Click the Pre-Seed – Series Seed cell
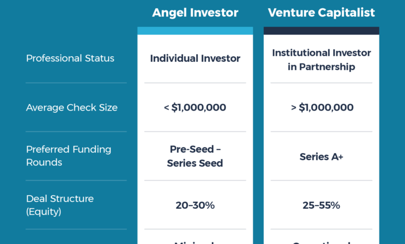This screenshot has width=405, height=244. [195, 156]
